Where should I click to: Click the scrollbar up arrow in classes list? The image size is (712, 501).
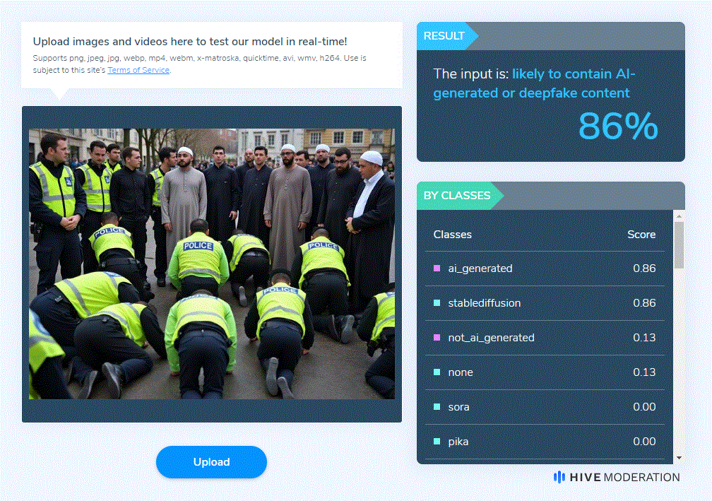(680, 216)
